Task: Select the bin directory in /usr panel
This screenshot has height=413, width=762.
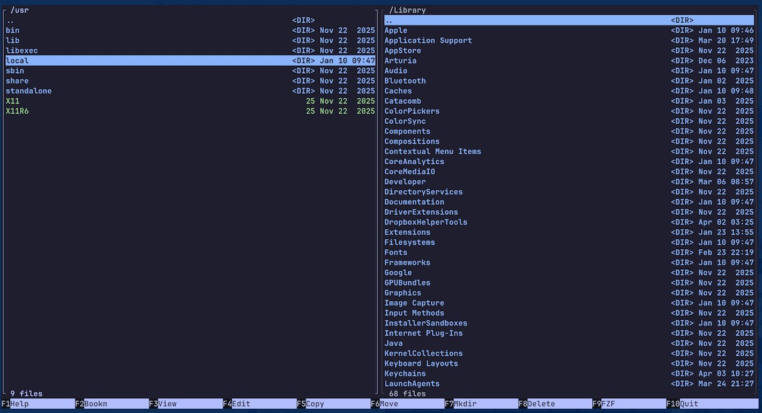Action: [190, 30]
